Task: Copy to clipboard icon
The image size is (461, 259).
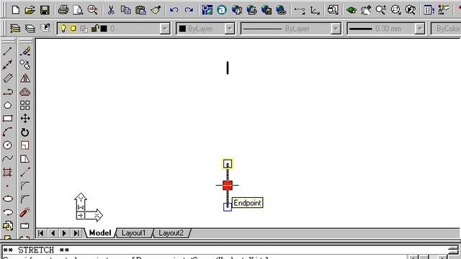Action: click(x=126, y=10)
